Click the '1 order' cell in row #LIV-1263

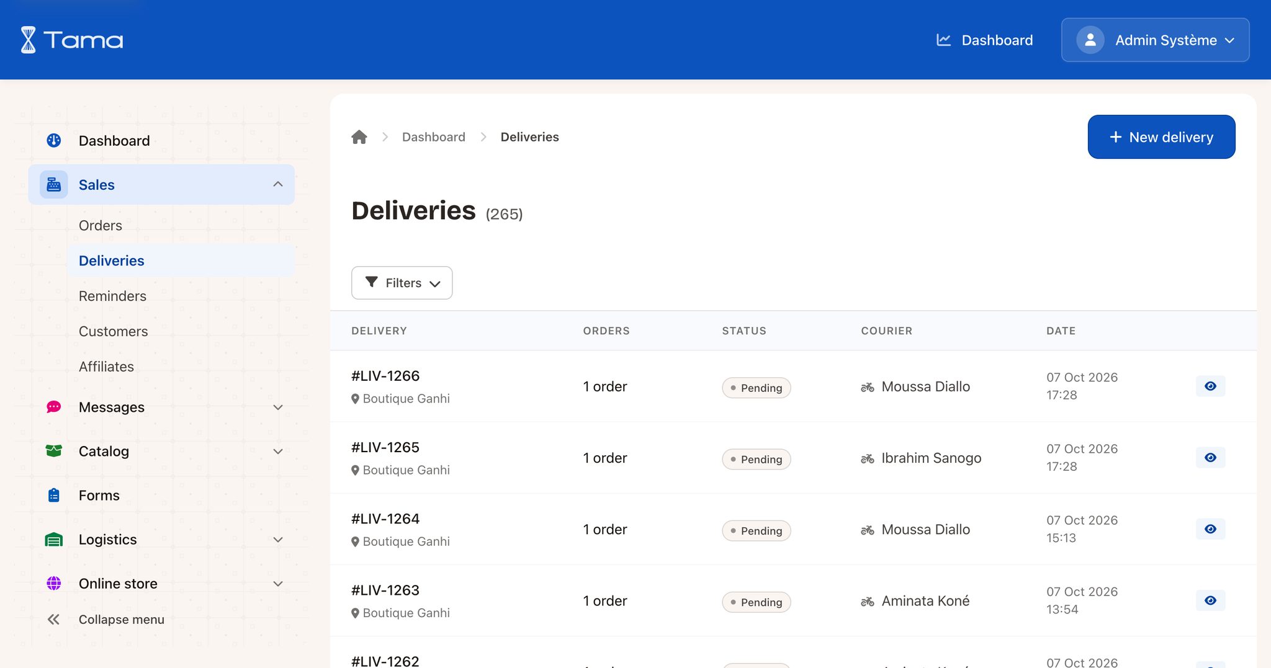[605, 601]
